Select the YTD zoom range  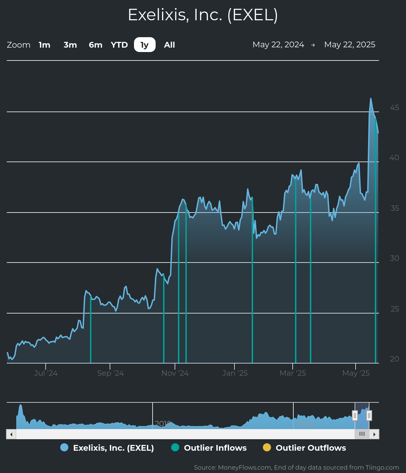(119, 45)
